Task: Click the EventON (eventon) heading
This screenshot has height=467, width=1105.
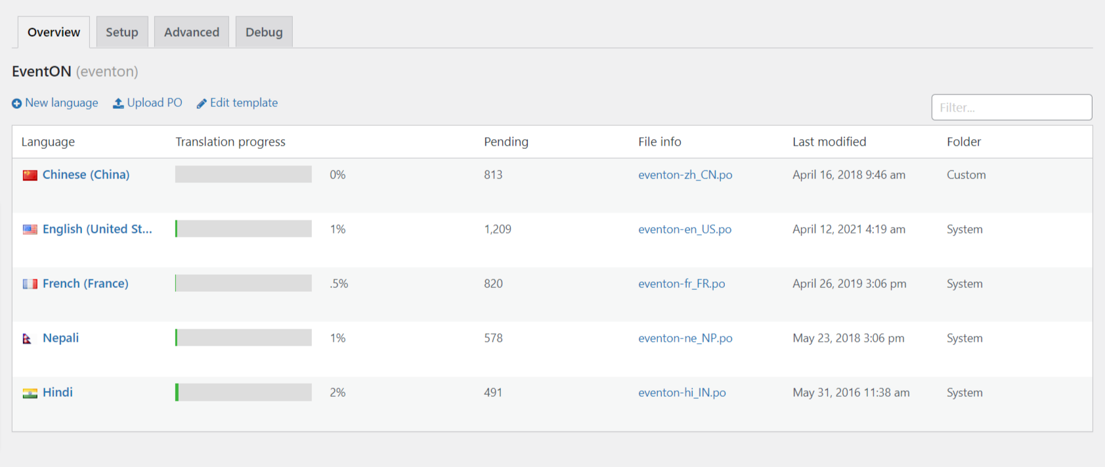Action: [x=75, y=71]
